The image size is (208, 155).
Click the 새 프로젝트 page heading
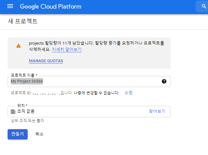(23, 21)
